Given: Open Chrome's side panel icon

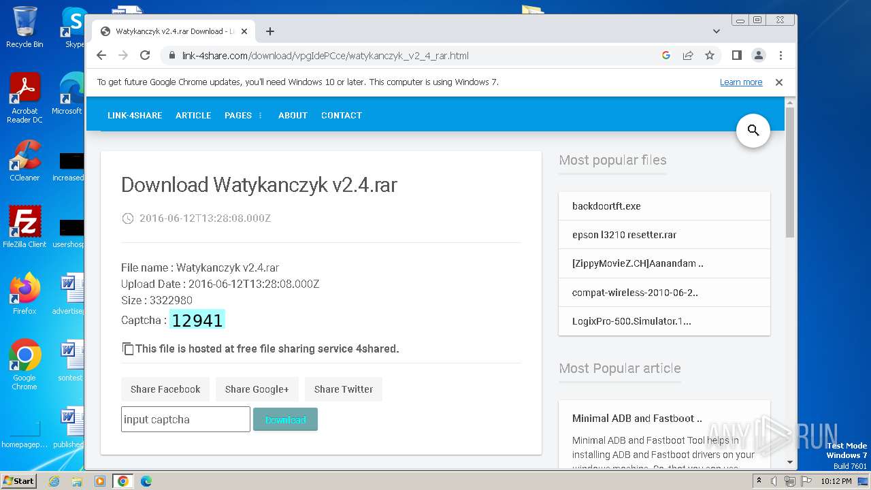Looking at the screenshot, I should 736,55.
